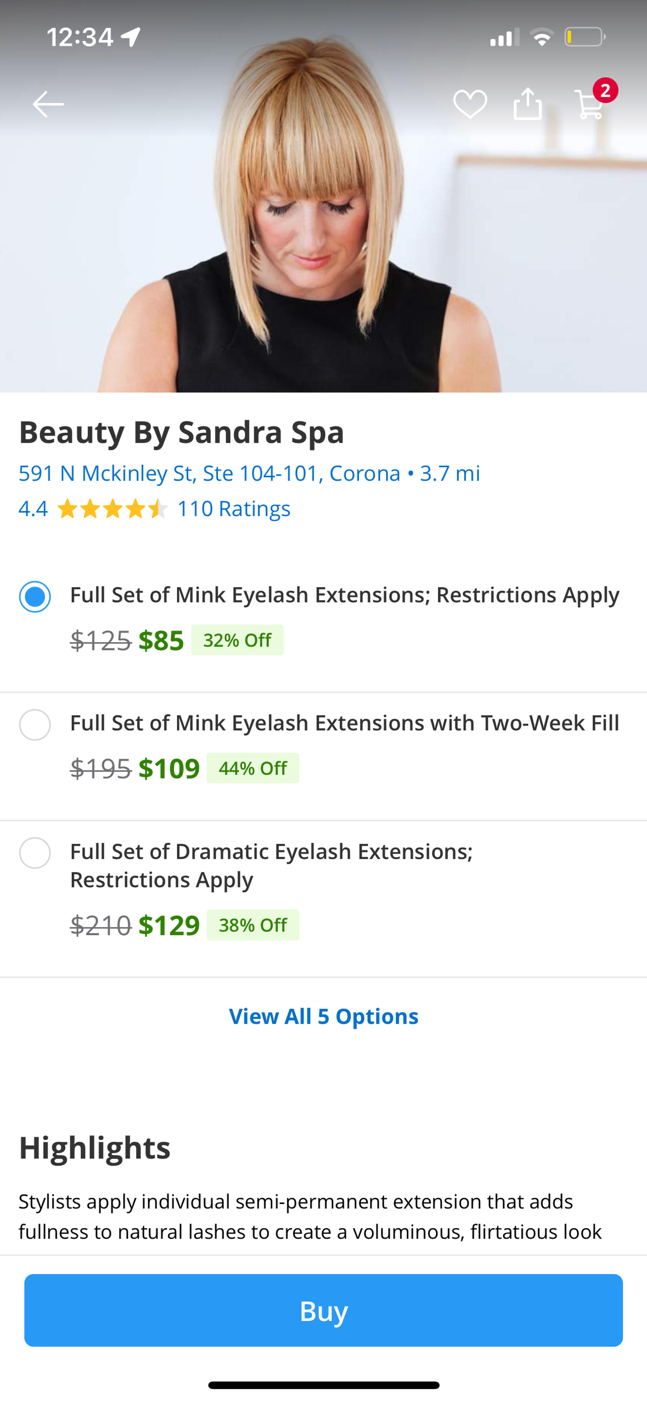This screenshot has height=1401, width=647.
Task: Select the $85 Mink Eyelash Extensions option
Action: pos(35,597)
